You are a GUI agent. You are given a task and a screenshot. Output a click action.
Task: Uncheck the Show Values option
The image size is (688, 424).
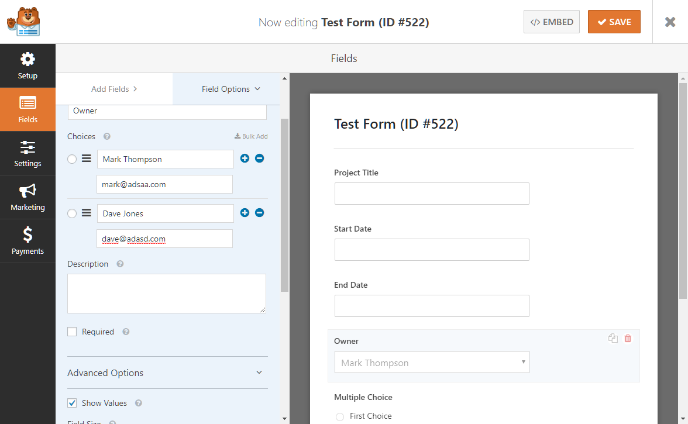(72, 402)
